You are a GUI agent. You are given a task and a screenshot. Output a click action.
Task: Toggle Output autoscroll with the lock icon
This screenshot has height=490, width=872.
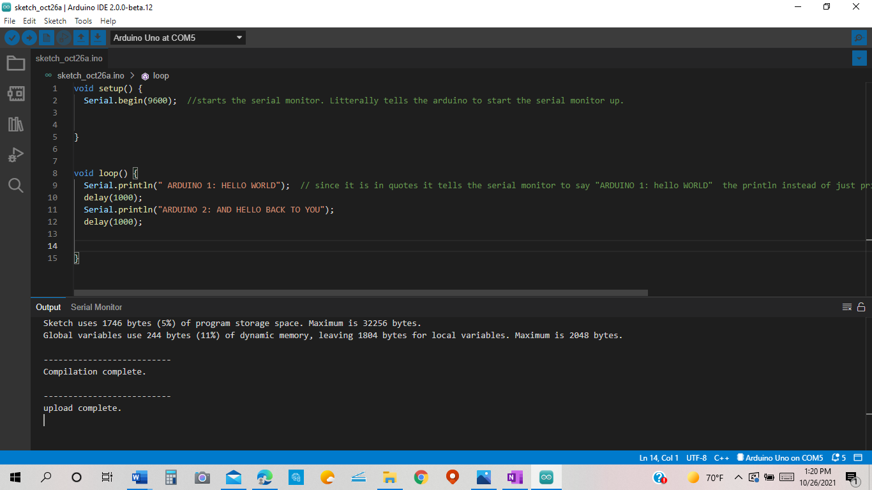click(861, 307)
